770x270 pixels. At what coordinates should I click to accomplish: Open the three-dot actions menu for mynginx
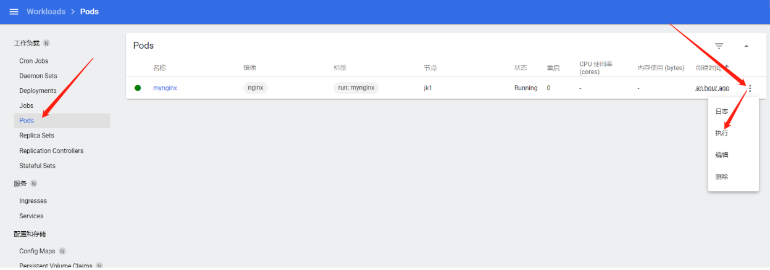(750, 88)
